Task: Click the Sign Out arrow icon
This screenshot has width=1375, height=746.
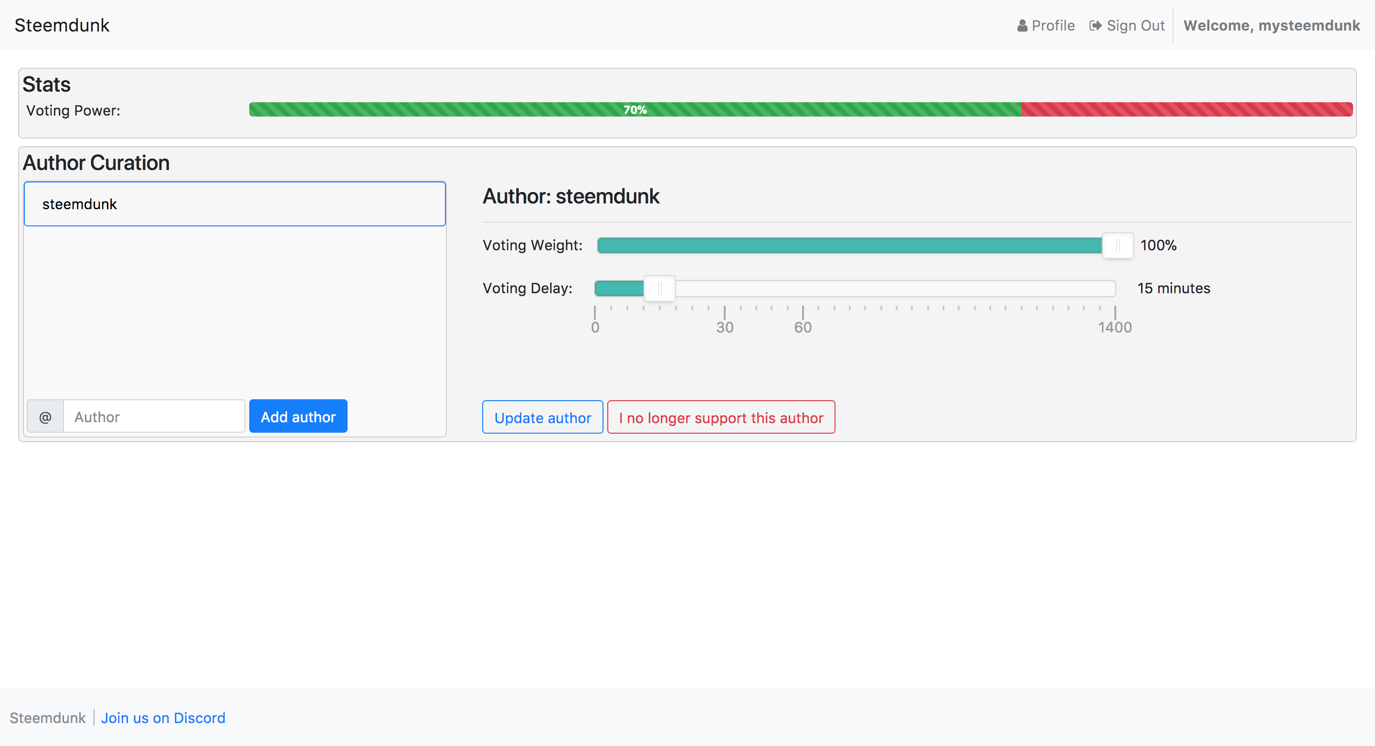Action: [1095, 26]
